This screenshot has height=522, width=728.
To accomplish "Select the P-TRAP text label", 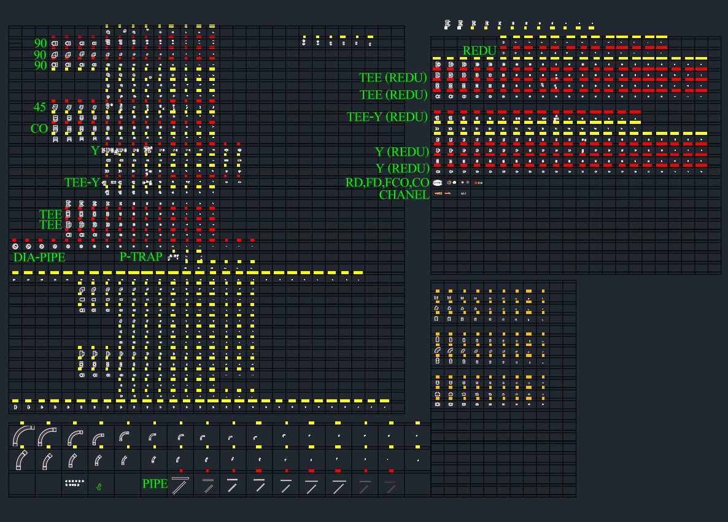I will click(141, 257).
